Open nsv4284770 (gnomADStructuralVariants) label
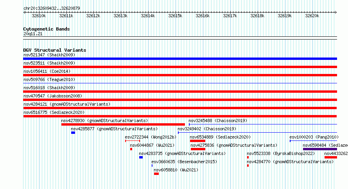348x189 pixels. [290, 162]
